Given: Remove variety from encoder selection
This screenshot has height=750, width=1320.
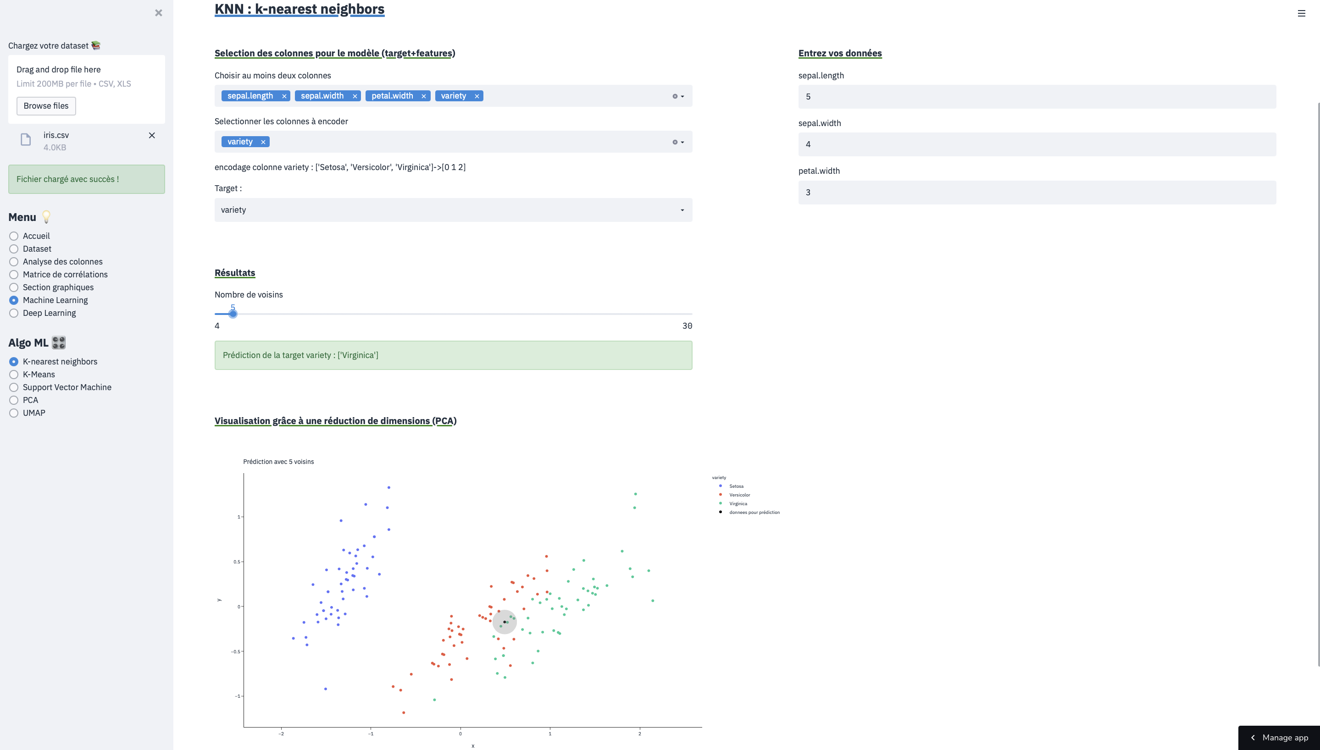Looking at the screenshot, I should click(263, 141).
